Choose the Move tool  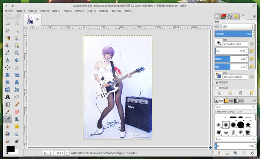[x=17, y=60]
